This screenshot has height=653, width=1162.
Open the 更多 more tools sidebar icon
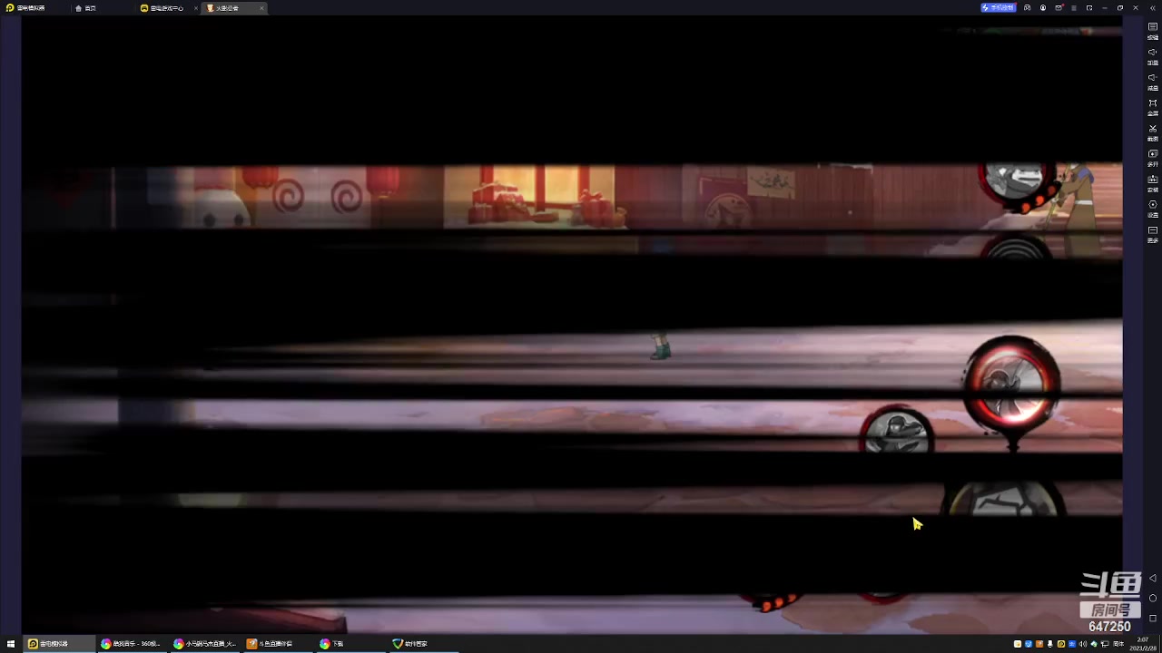click(1153, 233)
